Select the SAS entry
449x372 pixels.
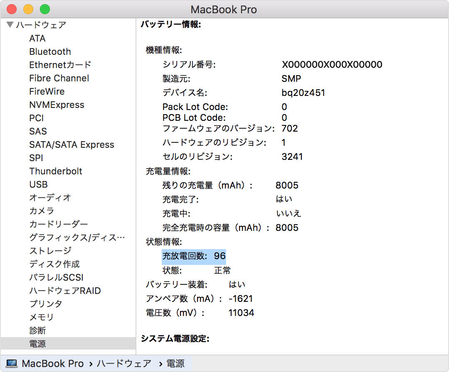[x=38, y=131]
